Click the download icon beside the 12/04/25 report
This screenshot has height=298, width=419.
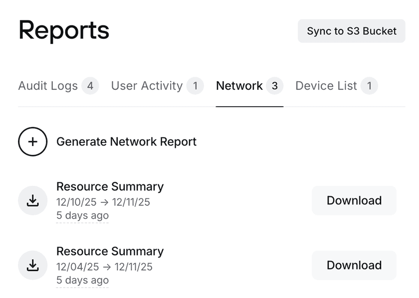click(32, 265)
